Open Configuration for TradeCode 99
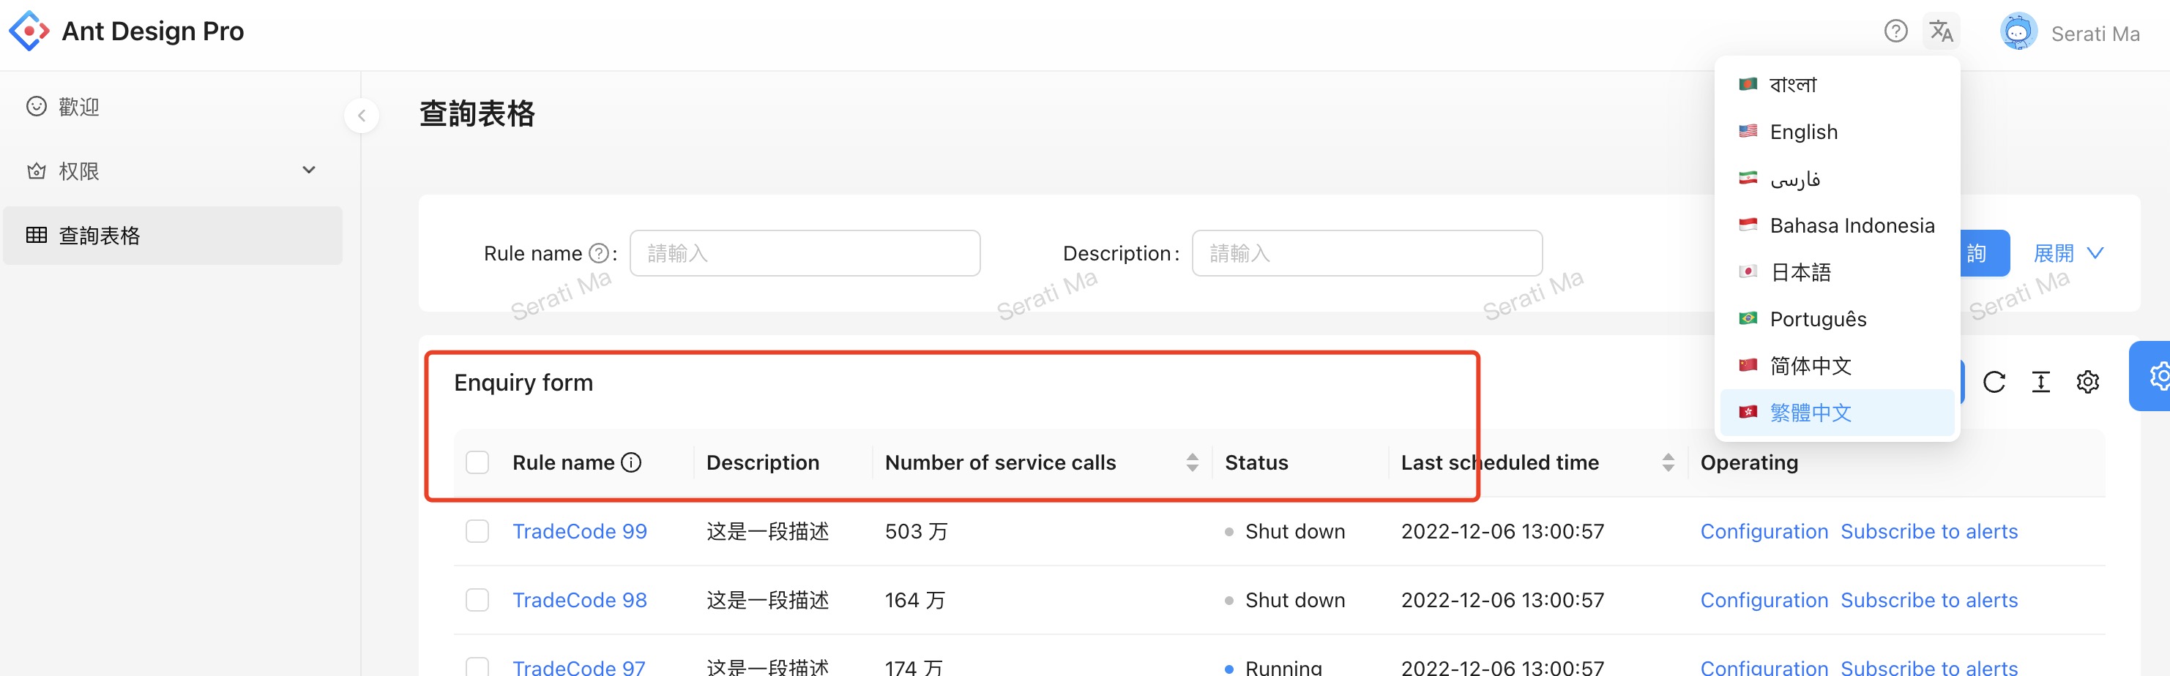This screenshot has height=676, width=2170. pyautogui.click(x=1764, y=531)
